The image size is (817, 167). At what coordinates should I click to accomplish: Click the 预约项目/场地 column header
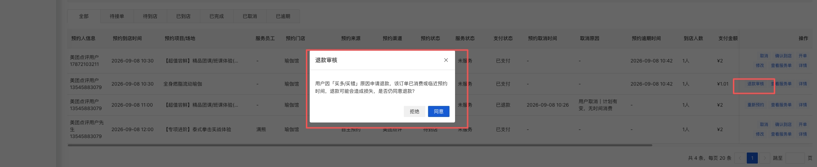tap(180, 38)
